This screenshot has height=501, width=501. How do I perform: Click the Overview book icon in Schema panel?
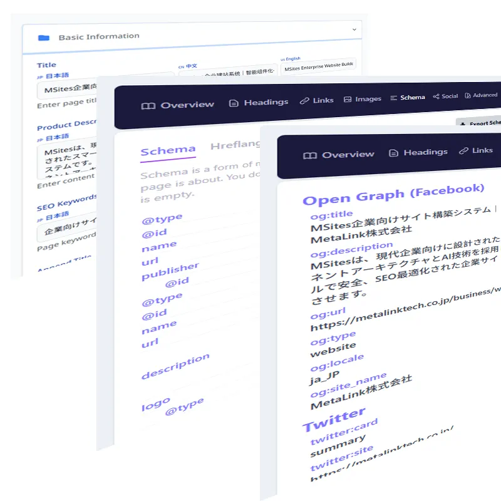pos(148,106)
